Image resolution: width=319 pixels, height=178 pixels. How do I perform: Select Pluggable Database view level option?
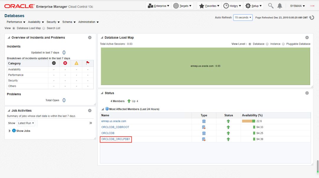pyautogui.click(x=283, y=44)
